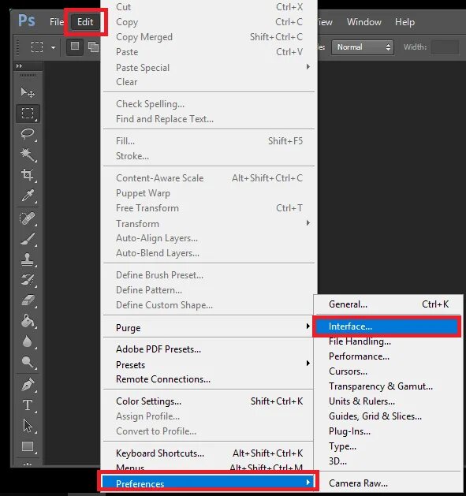The image size is (466, 496).
Task: Select the Dodge tool
Action: point(28,362)
